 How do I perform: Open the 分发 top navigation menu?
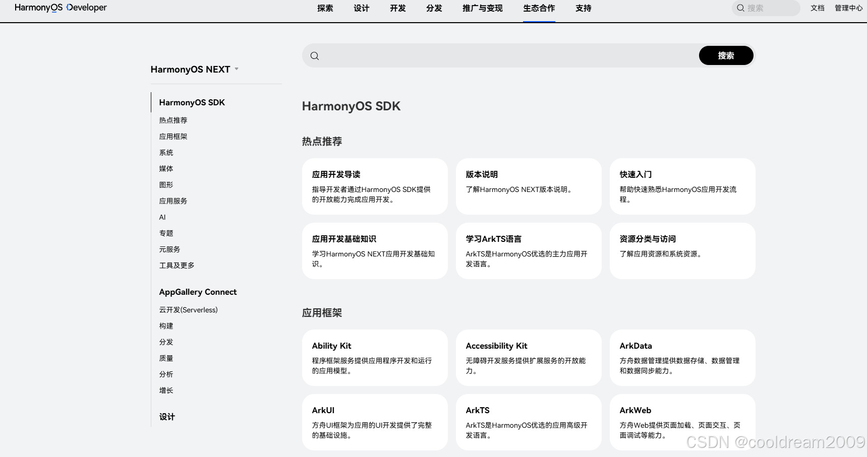(x=434, y=8)
